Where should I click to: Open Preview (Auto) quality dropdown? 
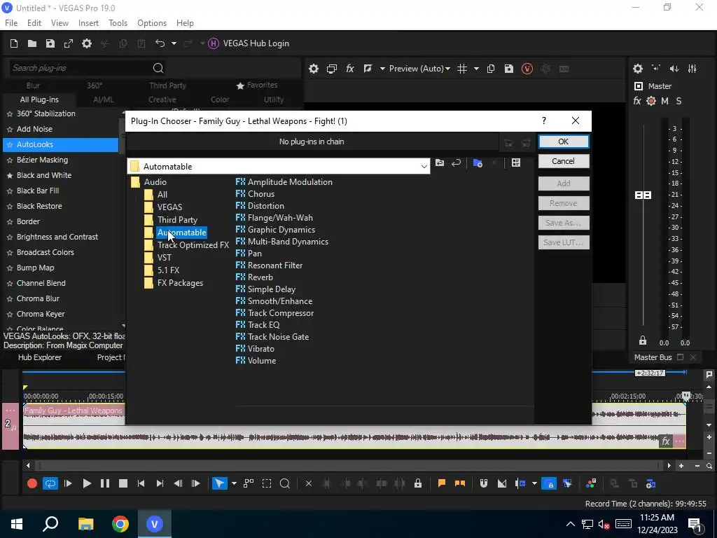pyautogui.click(x=419, y=69)
